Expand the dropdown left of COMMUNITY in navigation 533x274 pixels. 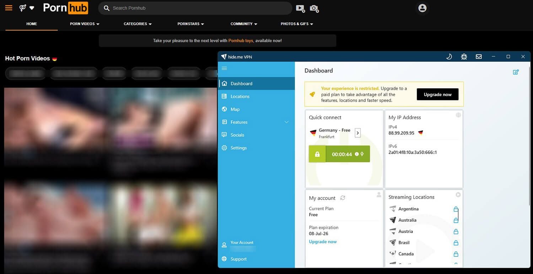(x=190, y=24)
